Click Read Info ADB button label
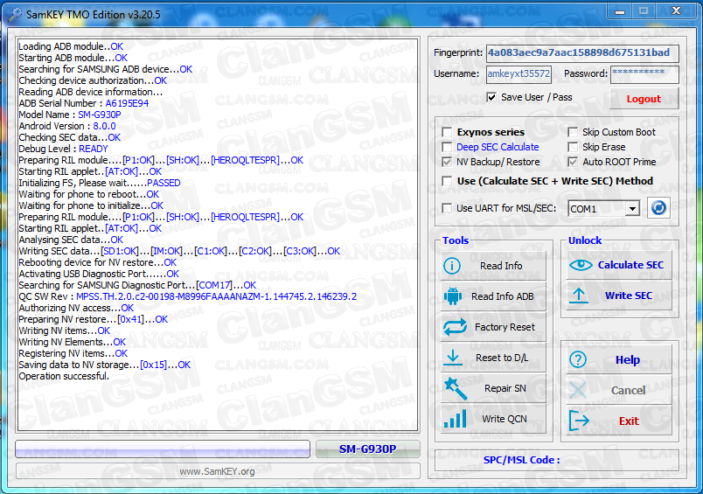Screen dimensions: 703x494 [x=502, y=296]
